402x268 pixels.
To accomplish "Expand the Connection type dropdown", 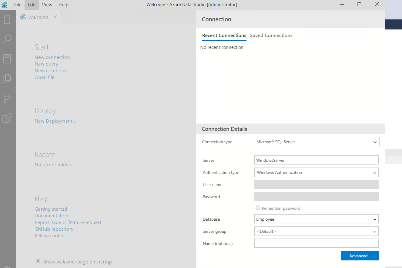I will [x=317, y=142].
